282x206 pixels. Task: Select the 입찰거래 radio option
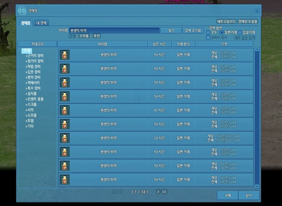240,32
